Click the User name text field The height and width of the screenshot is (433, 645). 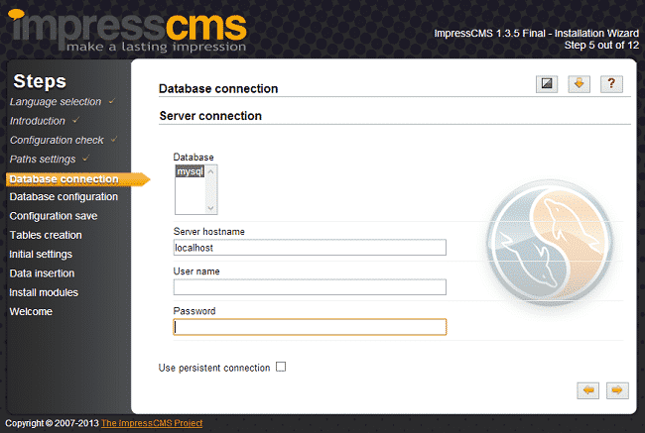[310, 287]
